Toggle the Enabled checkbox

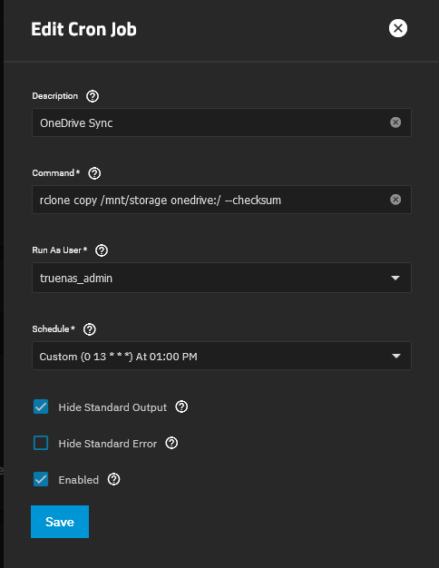41,479
